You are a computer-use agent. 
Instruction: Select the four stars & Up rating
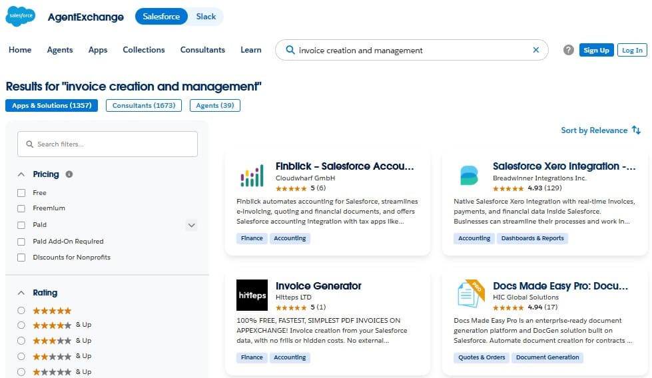pos(21,325)
